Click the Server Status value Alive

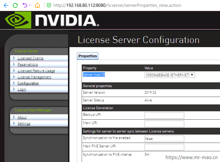pyautogui.click(x=148, y=100)
